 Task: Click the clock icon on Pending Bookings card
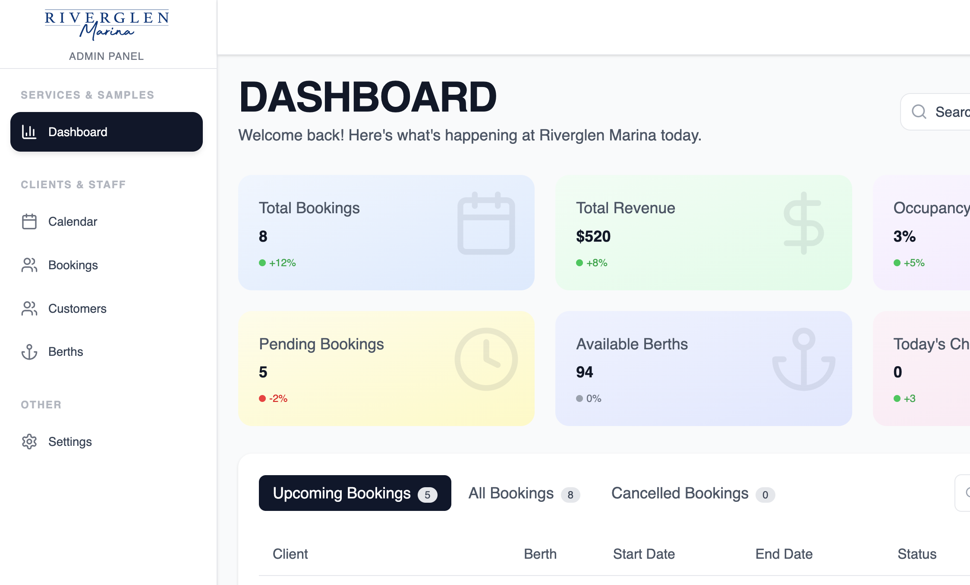click(486, 359)
